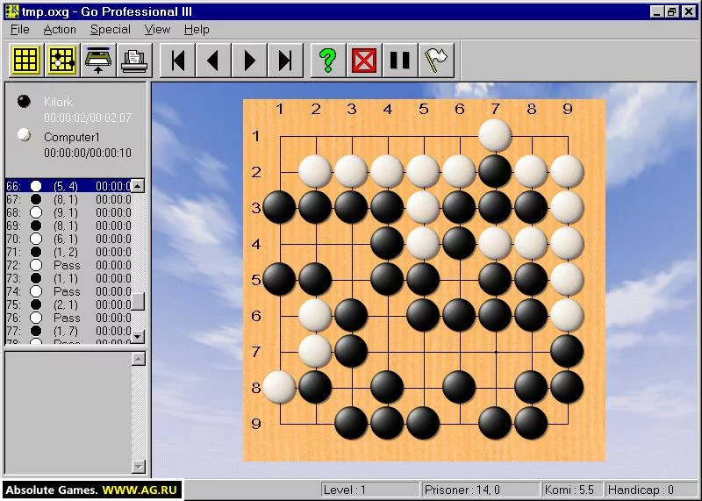The image size is (702, 501).
Task: Select move 69 row in move list
Action: [x=68, y=225]
